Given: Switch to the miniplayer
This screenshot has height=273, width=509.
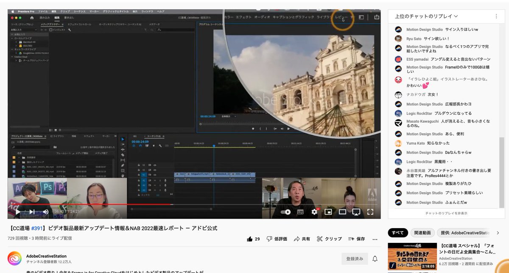Looking at the screenshot, I should coord(328,212).
